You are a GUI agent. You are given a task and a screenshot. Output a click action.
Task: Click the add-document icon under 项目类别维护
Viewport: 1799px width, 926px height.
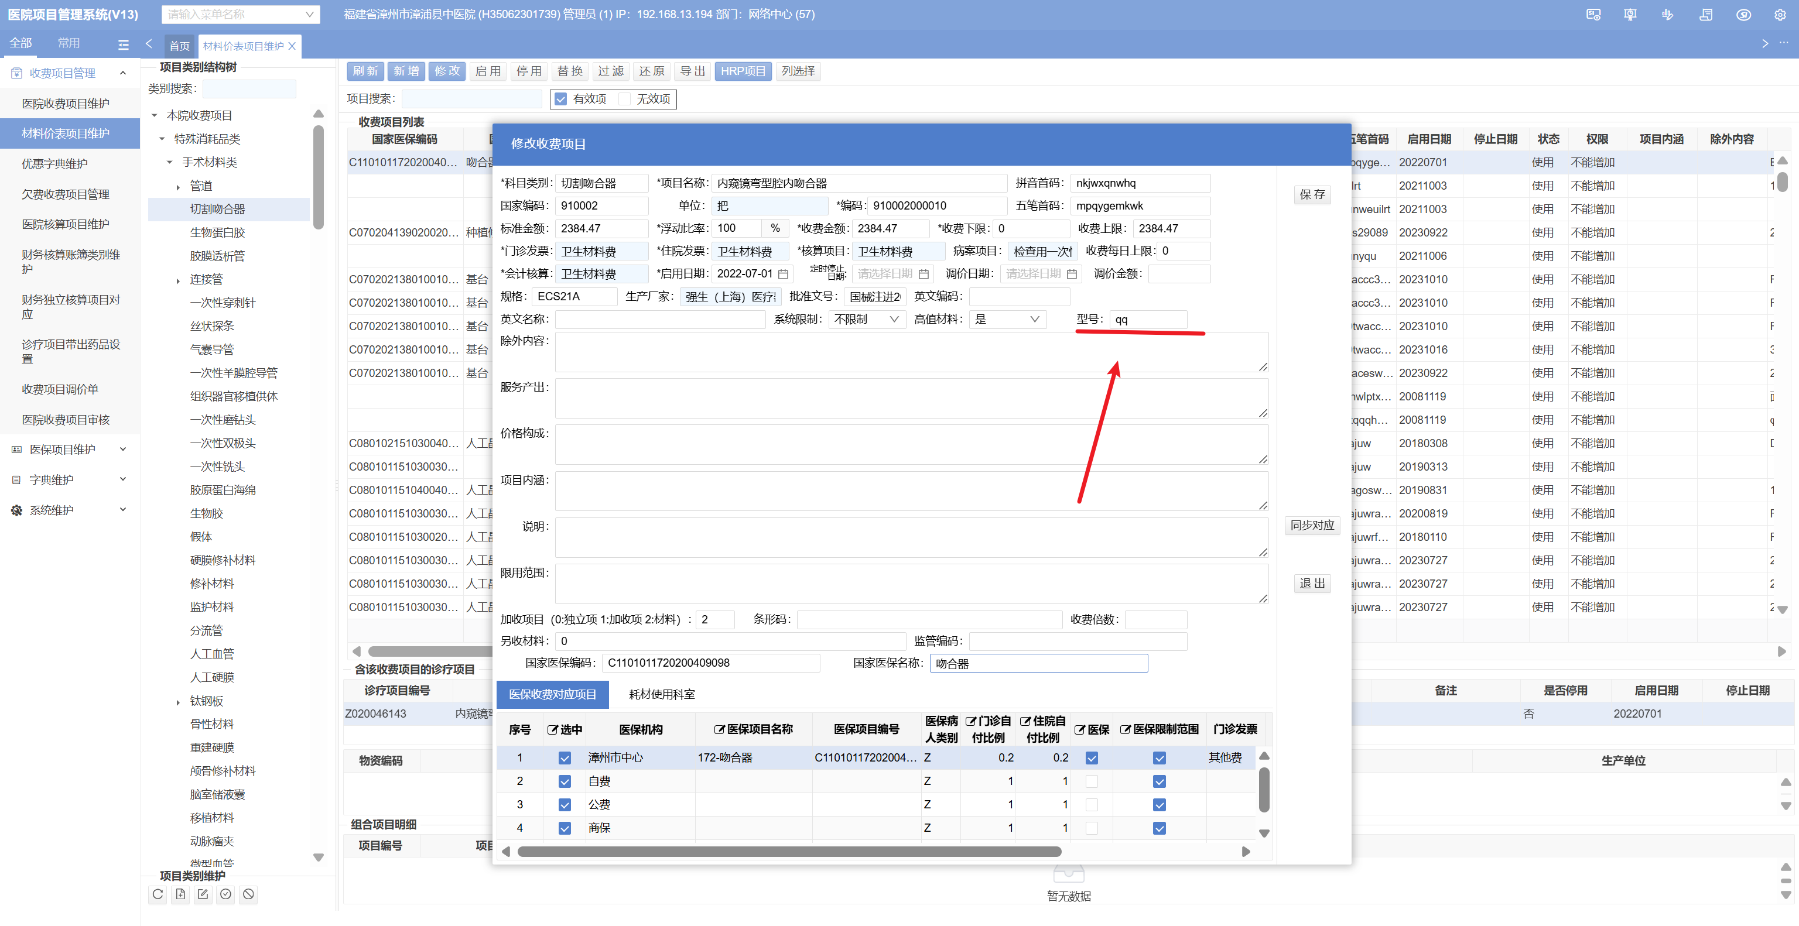pyautogui.click(x=180, y=894)
